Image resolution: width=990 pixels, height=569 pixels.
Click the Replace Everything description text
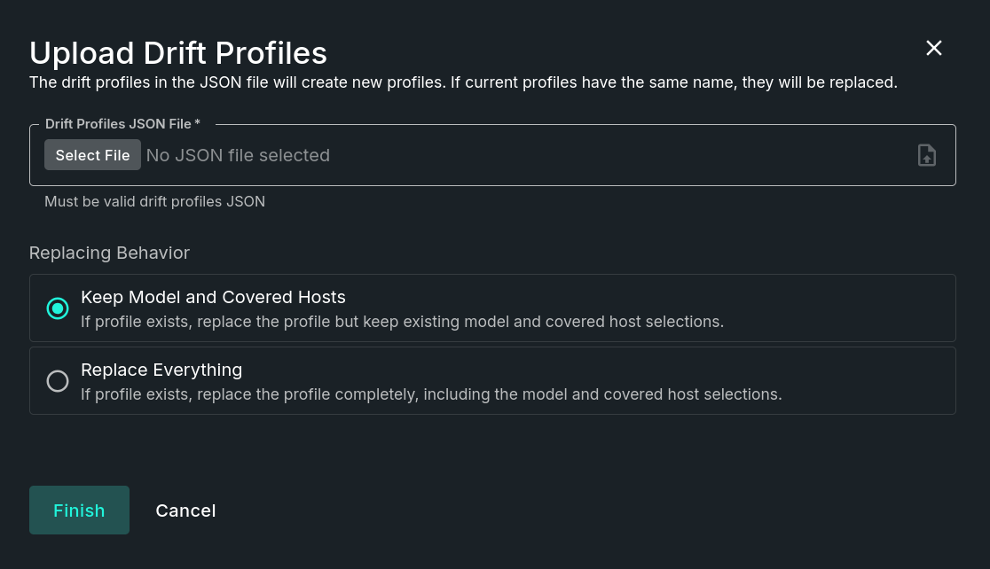431,394
